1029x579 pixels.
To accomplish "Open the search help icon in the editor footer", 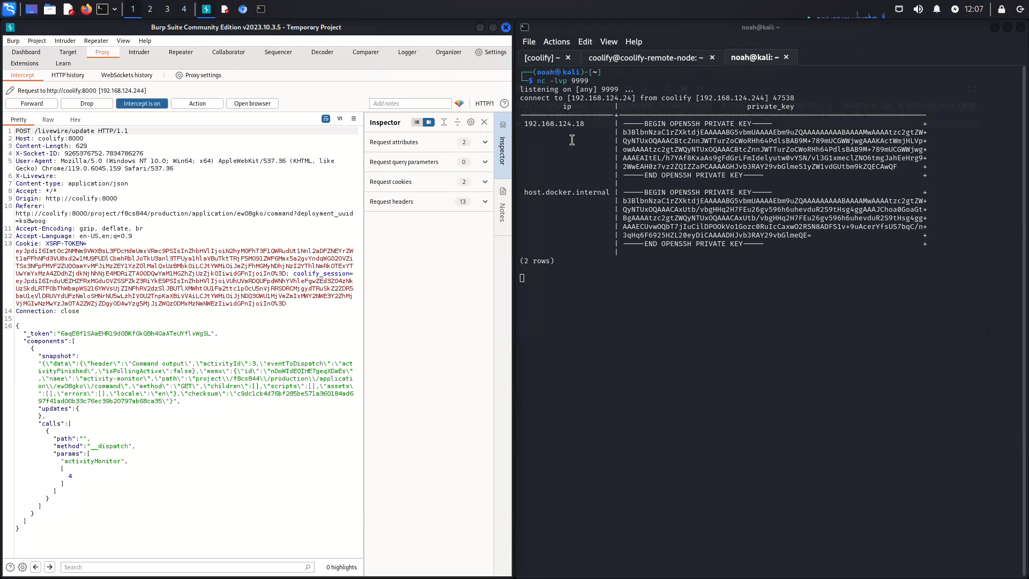I will tap(10, 567).
